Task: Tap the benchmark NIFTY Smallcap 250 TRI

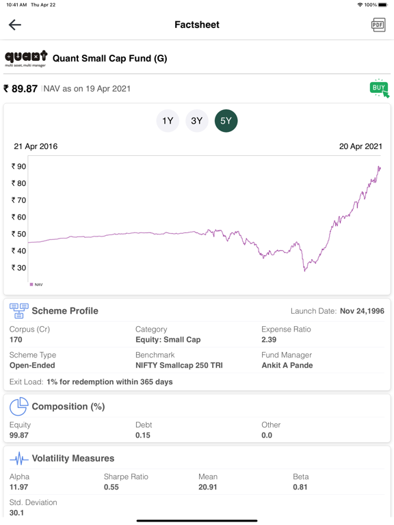Action: coord(179,365)
